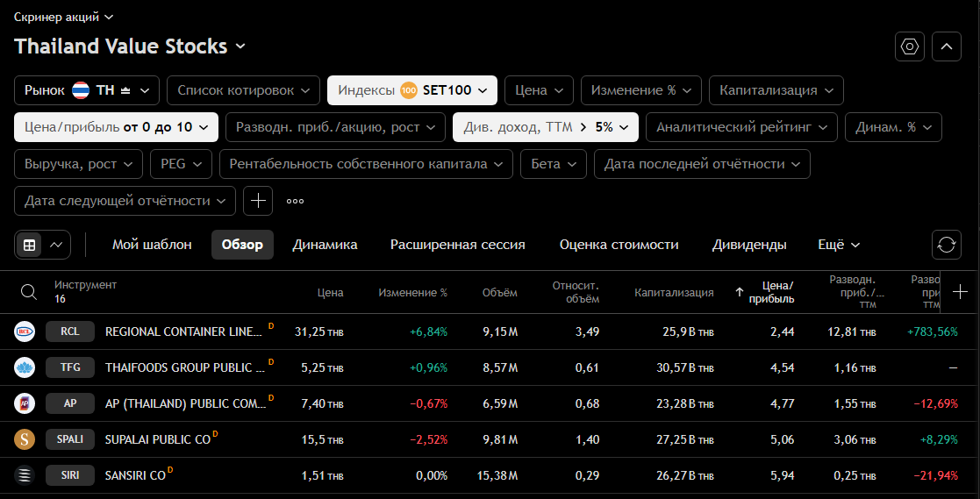Open the PEG filter dropdown
This screenshot has height=499, width=980.
click(182, 164)
